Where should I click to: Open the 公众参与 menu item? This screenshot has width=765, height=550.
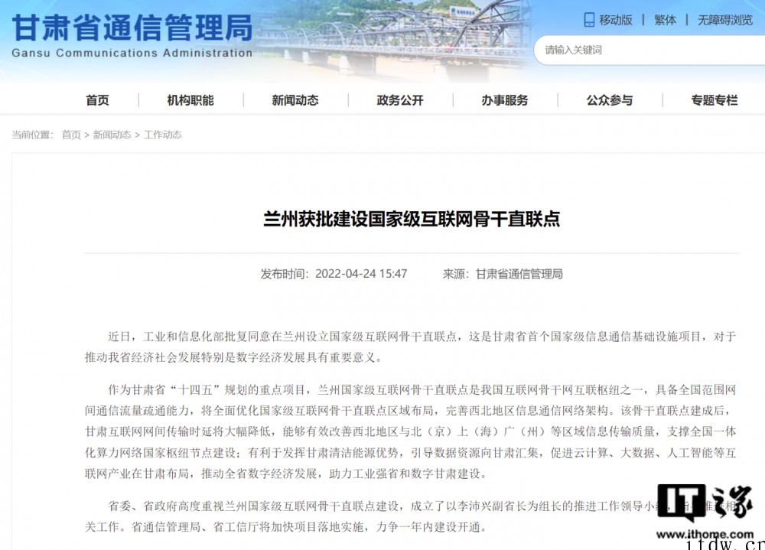610,100
